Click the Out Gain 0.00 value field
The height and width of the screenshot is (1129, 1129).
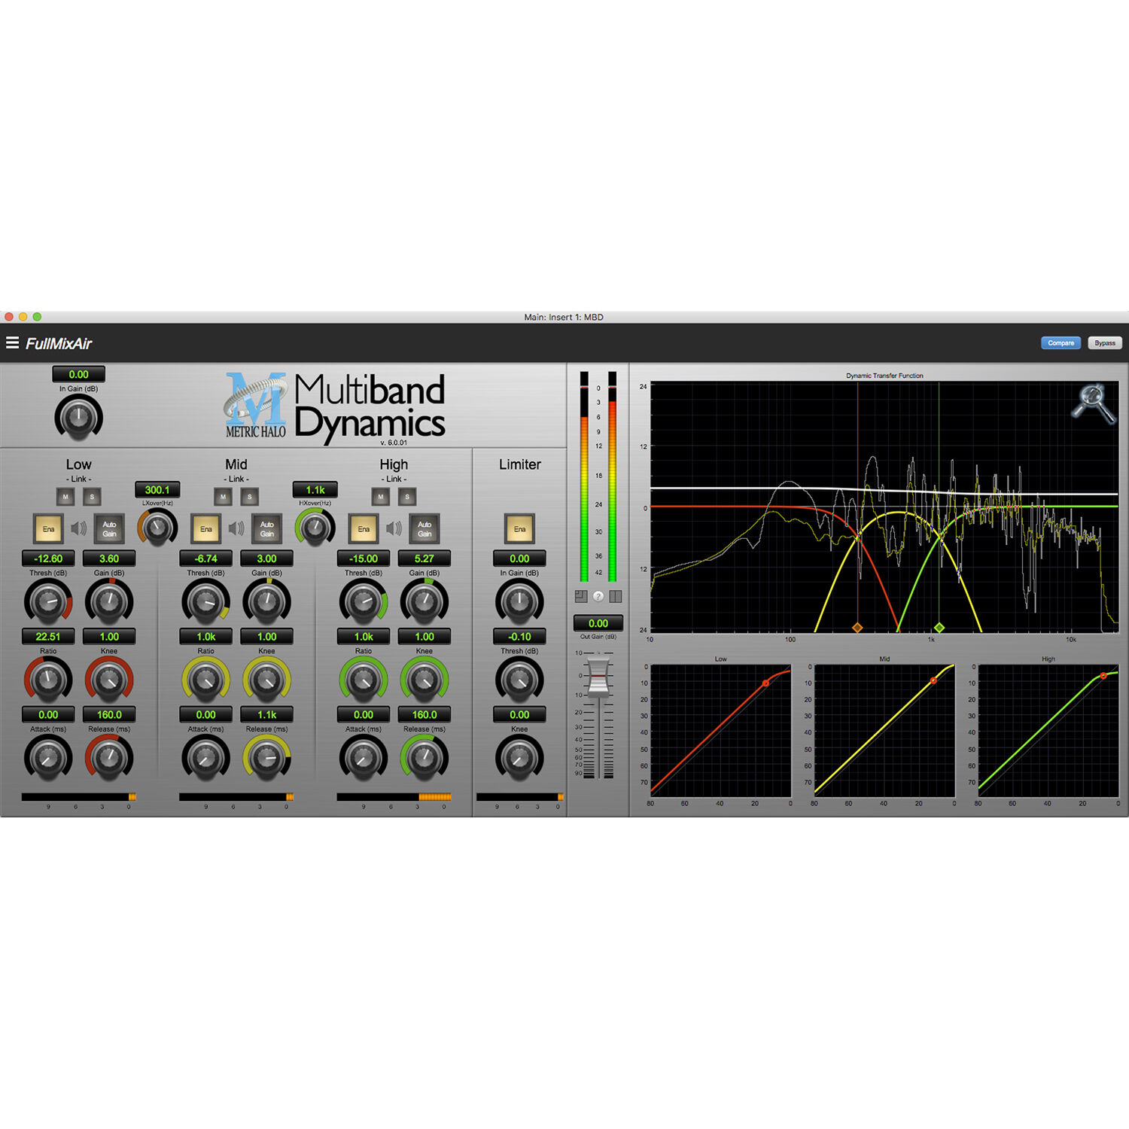598,623
